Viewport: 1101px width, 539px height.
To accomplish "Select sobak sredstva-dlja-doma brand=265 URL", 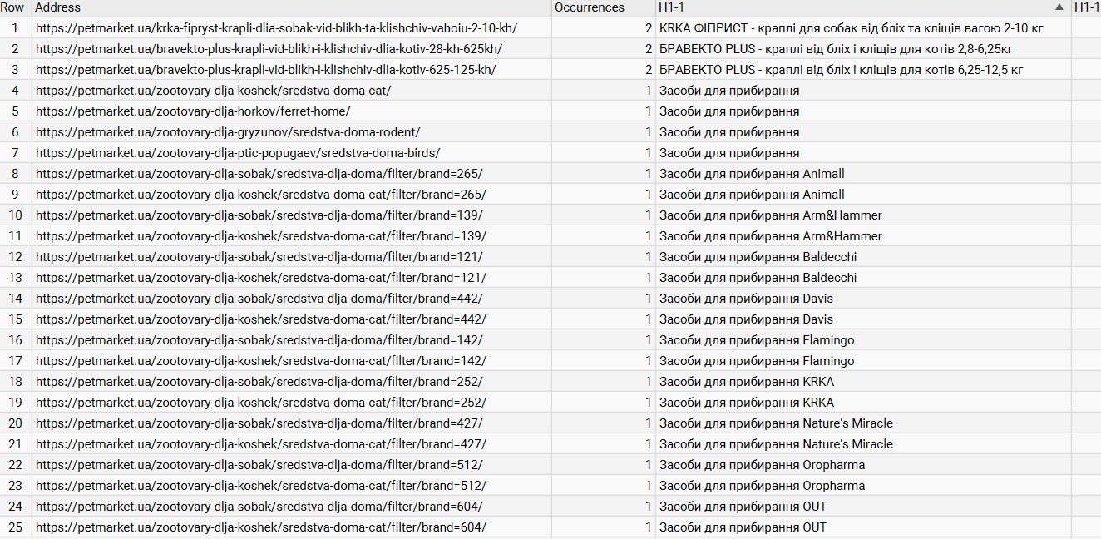I will [291, 173].
